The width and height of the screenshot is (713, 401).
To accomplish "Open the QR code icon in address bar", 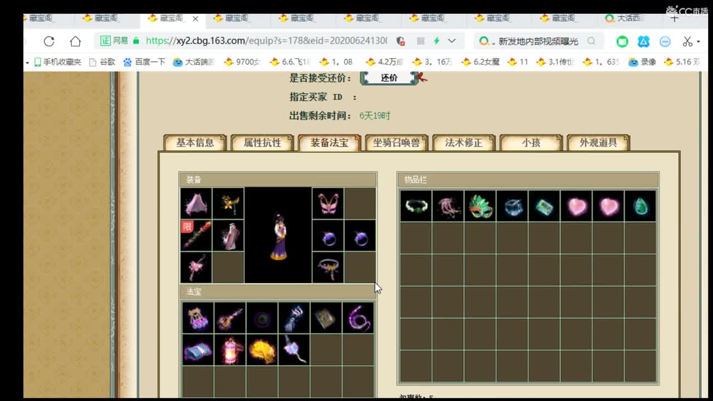I will click(421, 41).
